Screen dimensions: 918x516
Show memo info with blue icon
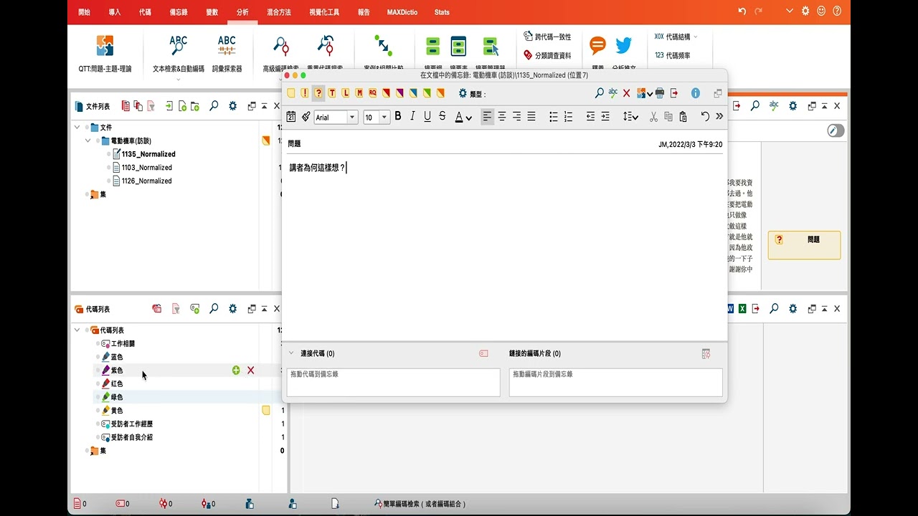696,93
